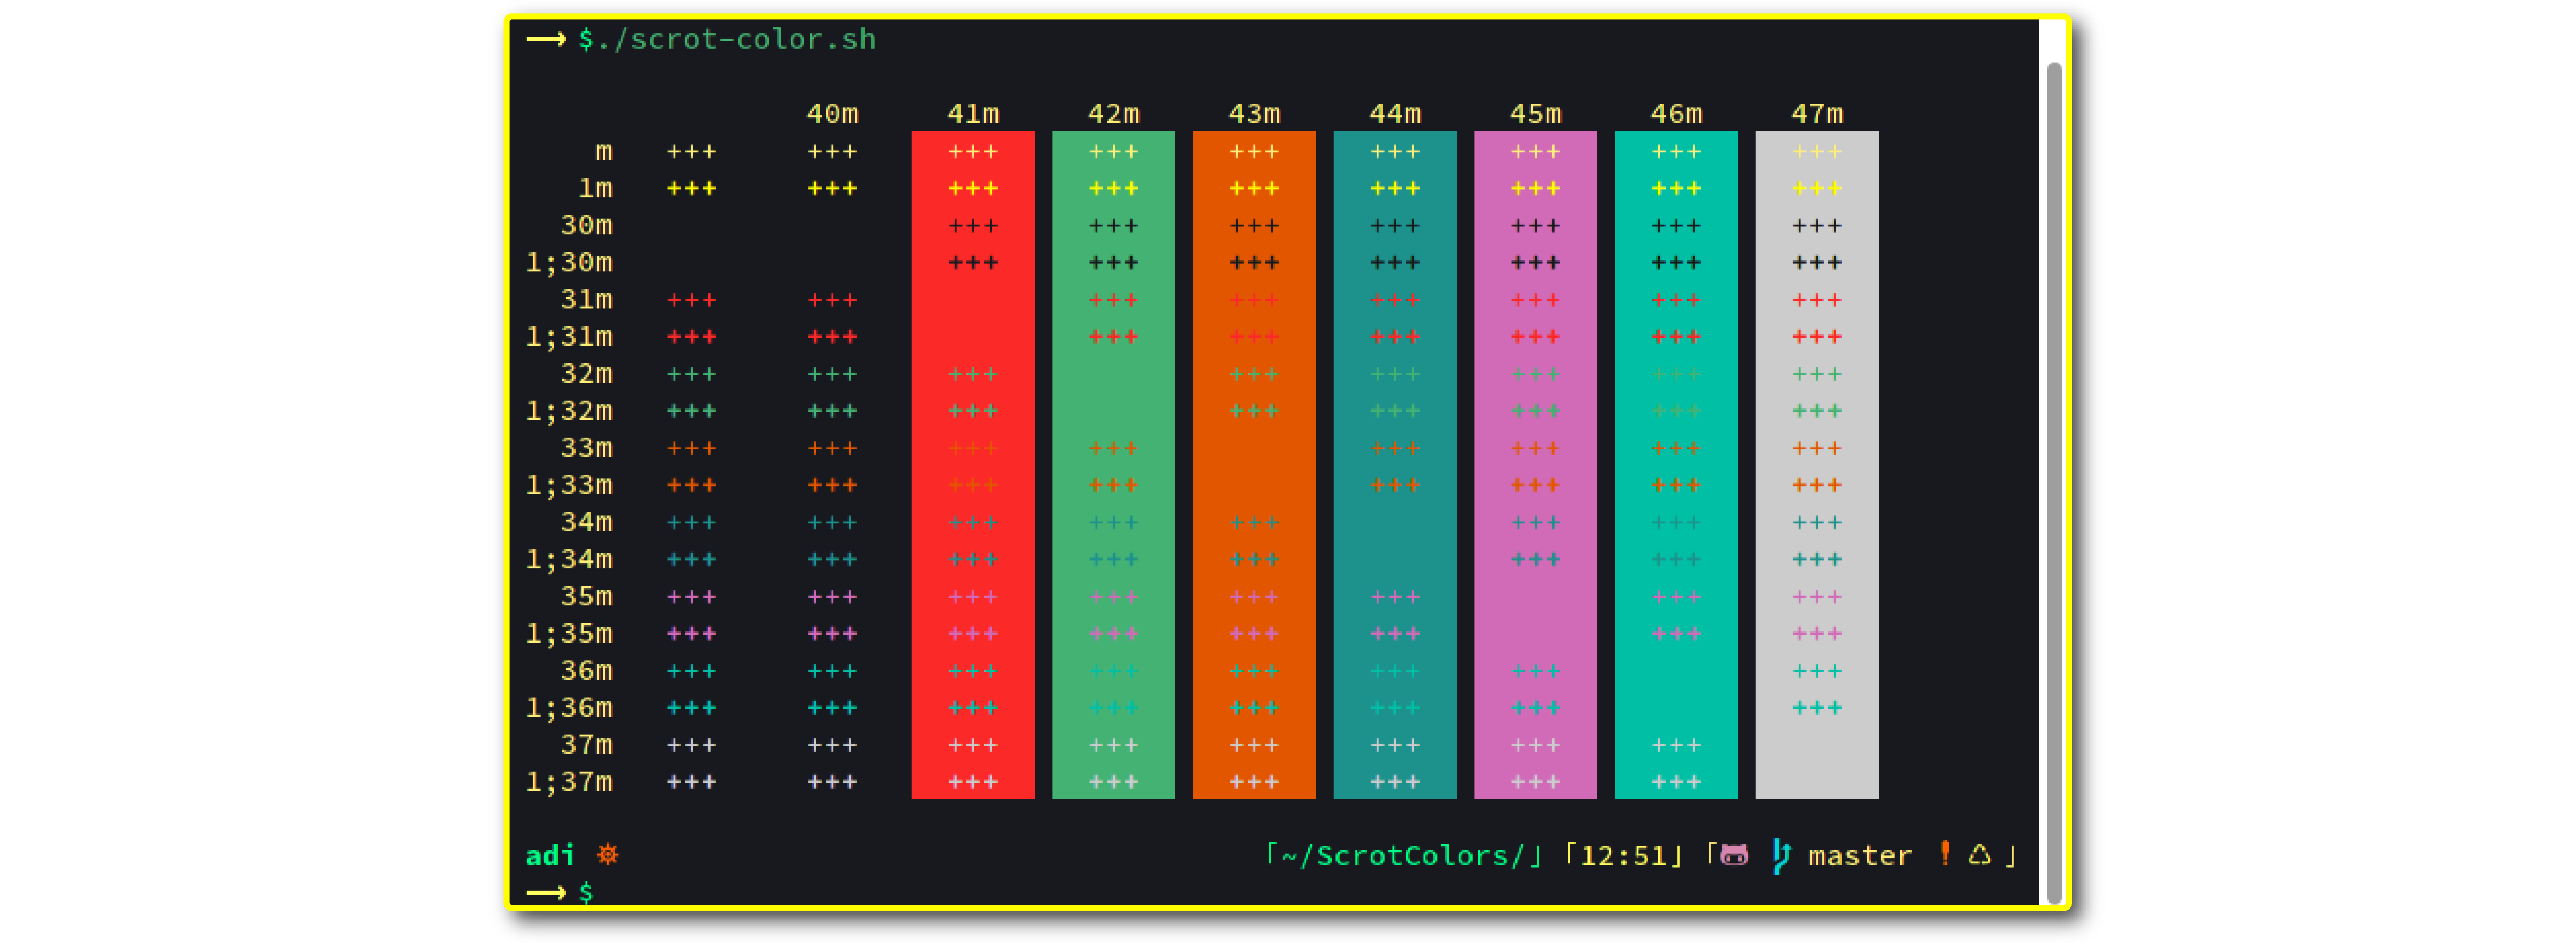Image resolution: width=2576 pixels, height=943 pixels.
Task: Click the arrow before scrot-color.sh command
Action: click(x=546, y=40)
